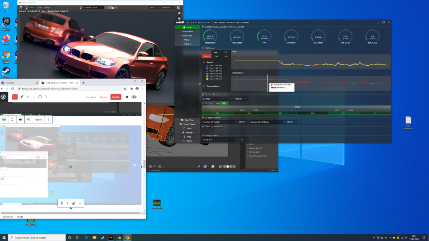Open the Windows Start menu
The width and height of the screenshot is (429, 241).
(x=4, y=238)
